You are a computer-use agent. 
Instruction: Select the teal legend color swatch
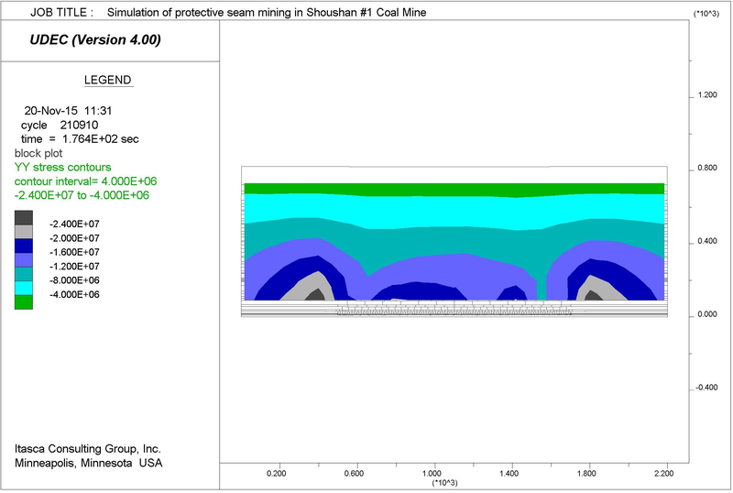coord(24,274)
